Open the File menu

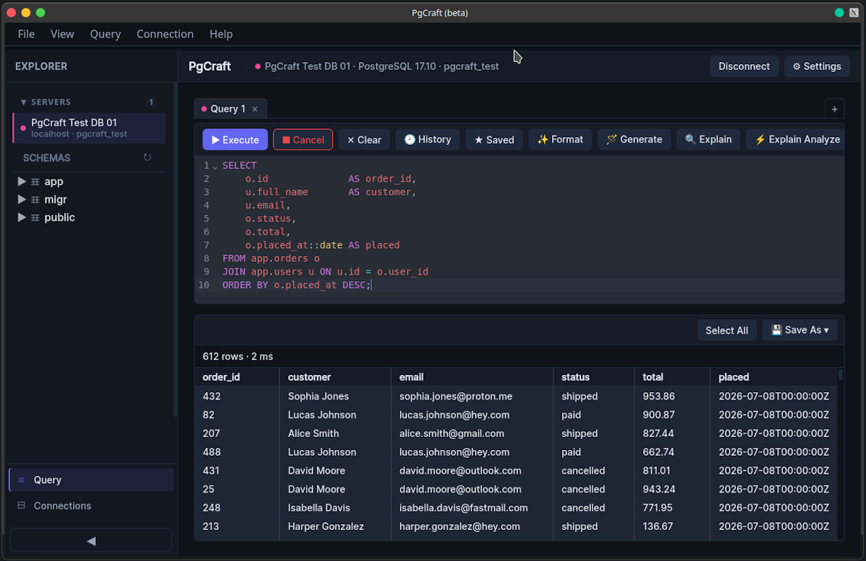tap(26, 34)
